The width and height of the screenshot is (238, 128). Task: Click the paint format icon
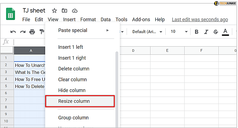coord(41,32)
